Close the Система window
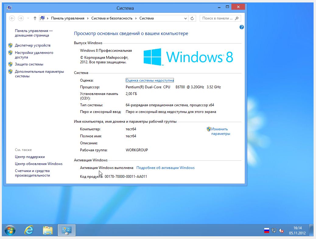The image size is (316, 239). (x=238, y=7)
